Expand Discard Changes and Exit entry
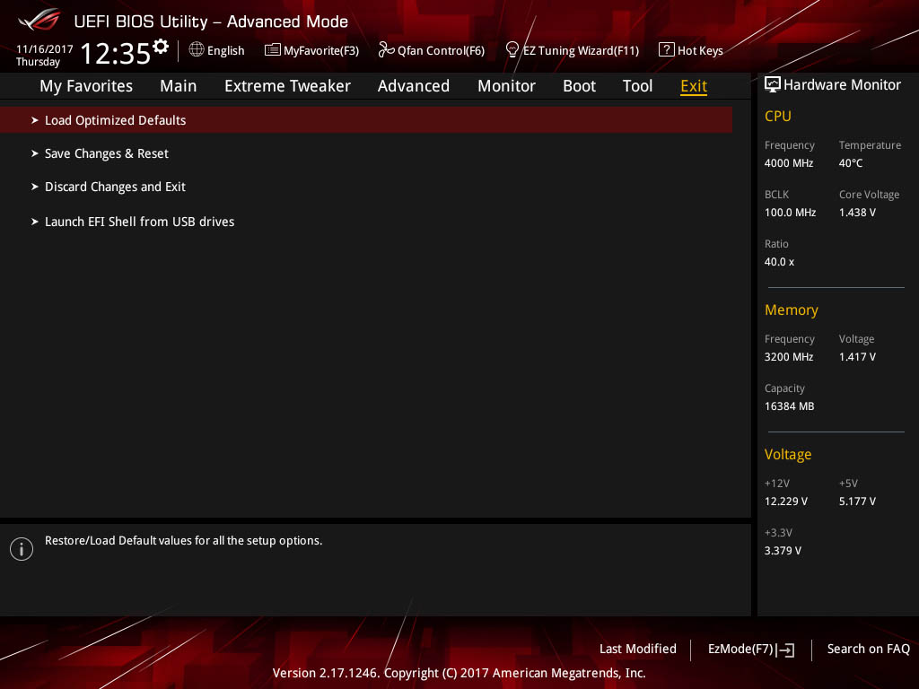Viewport: 919px width, 689px height. click(109, 187)
